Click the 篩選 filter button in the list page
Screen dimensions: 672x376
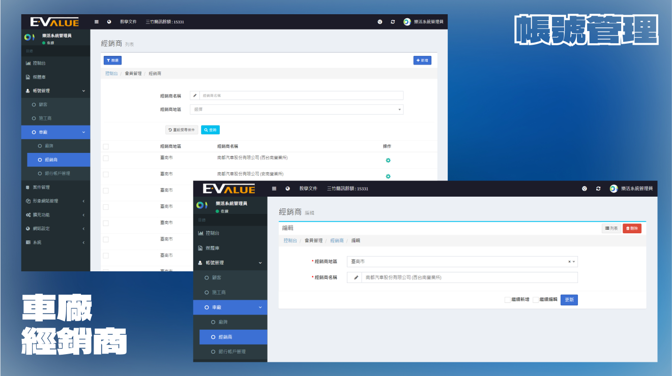click(x=112, y=60)
